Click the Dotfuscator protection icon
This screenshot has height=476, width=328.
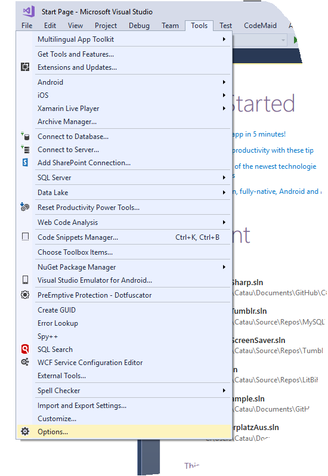point(25,295)
